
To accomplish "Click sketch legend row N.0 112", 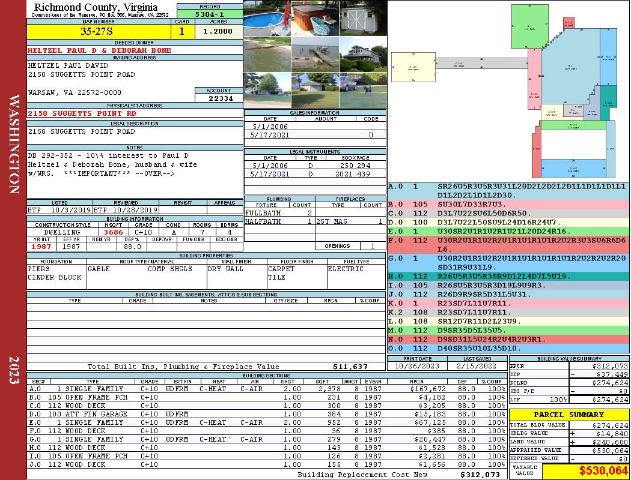I will coord(508,340).
